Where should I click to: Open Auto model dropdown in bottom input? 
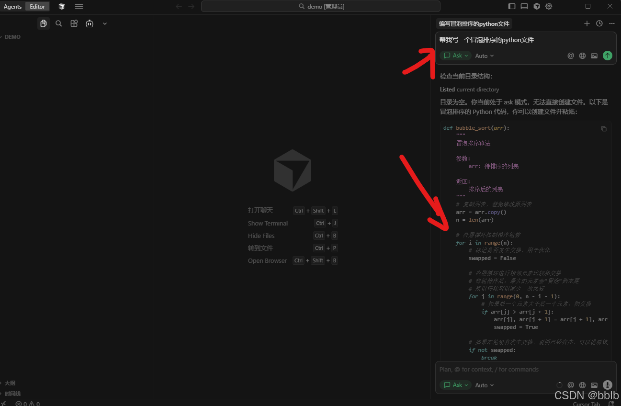pyautogui.click(x=484, y=385)
